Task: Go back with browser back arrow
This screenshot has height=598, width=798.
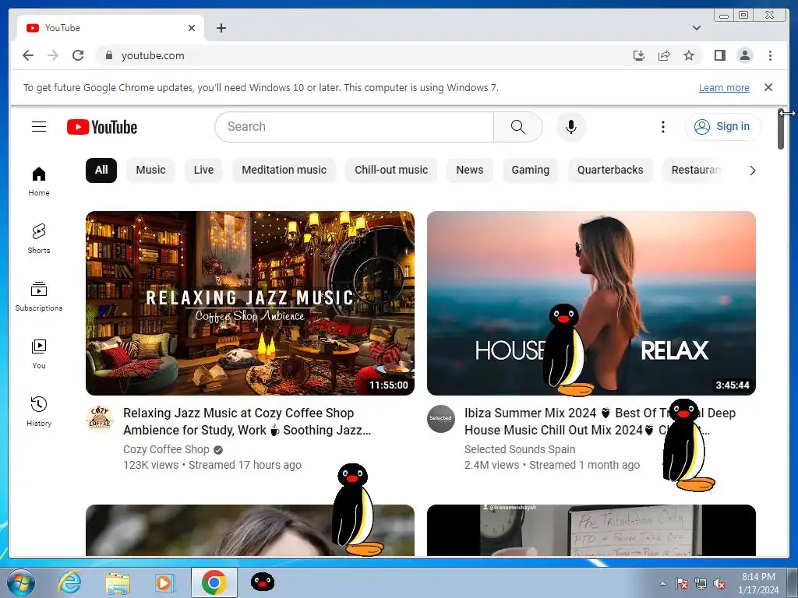Action: point(28,55)
